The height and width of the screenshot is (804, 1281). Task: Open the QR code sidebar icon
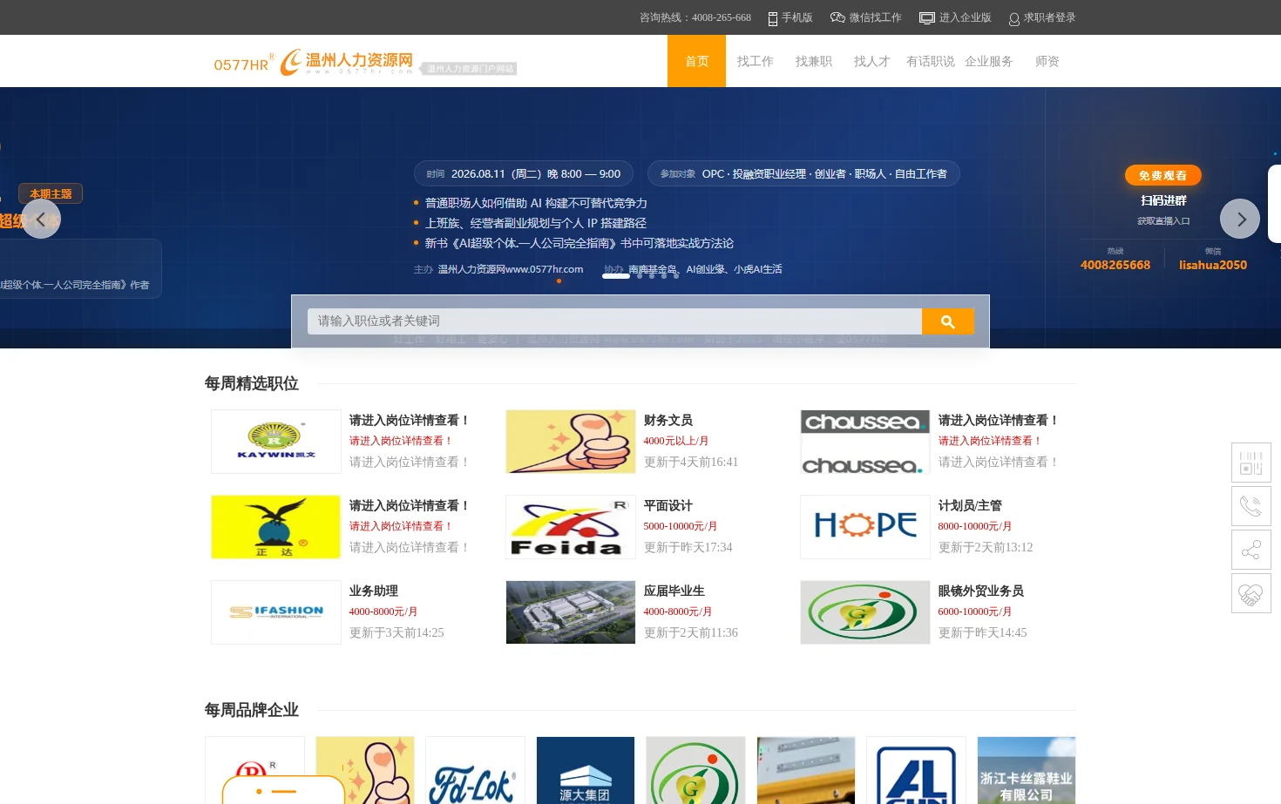point(1251,463)
